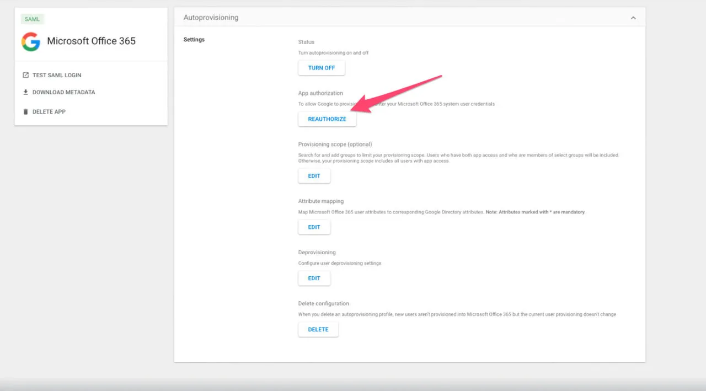The width and height of the screenshot is (706, 391).
Task: Select the DELETE APP text
Action: [49, 111]
